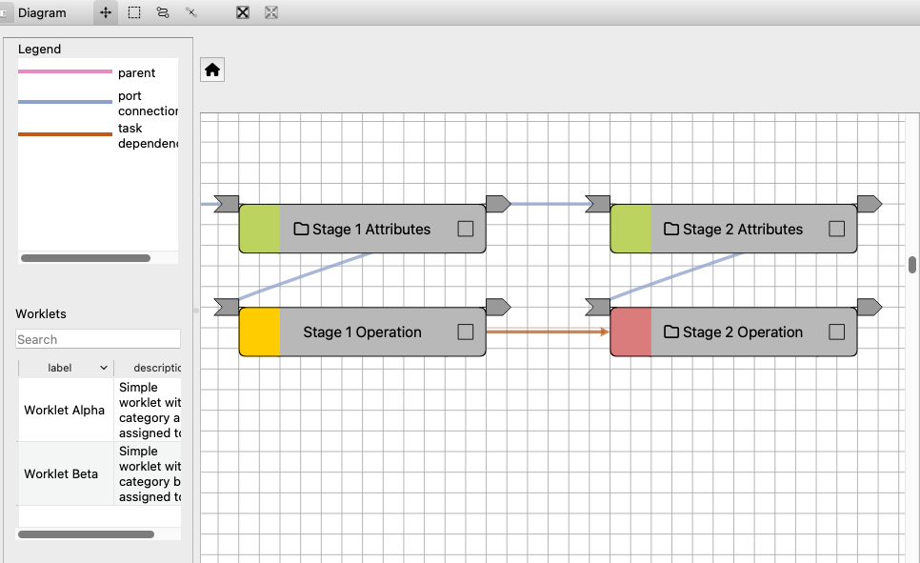This screenshot has width=920, height=563.
Task: Pick the disconnect link tool
Action: (191, 12)
